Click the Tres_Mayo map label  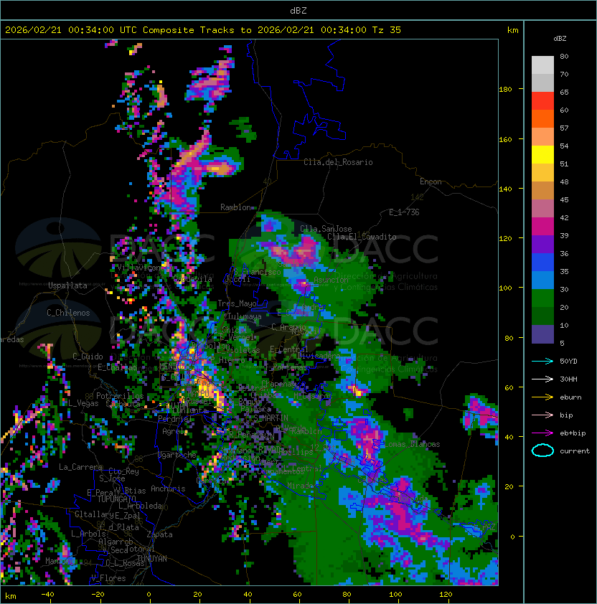tap(237, 303)
